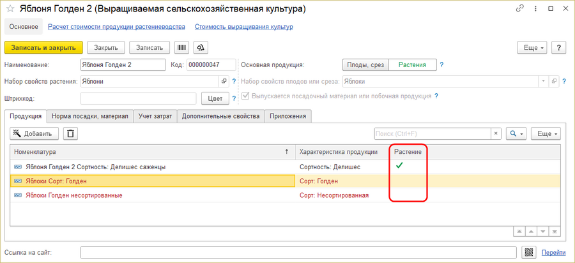The height and width of the screenshot is (263, 575).
Task: Click Записать и закрыть button
Action: (x=43, y=48)
